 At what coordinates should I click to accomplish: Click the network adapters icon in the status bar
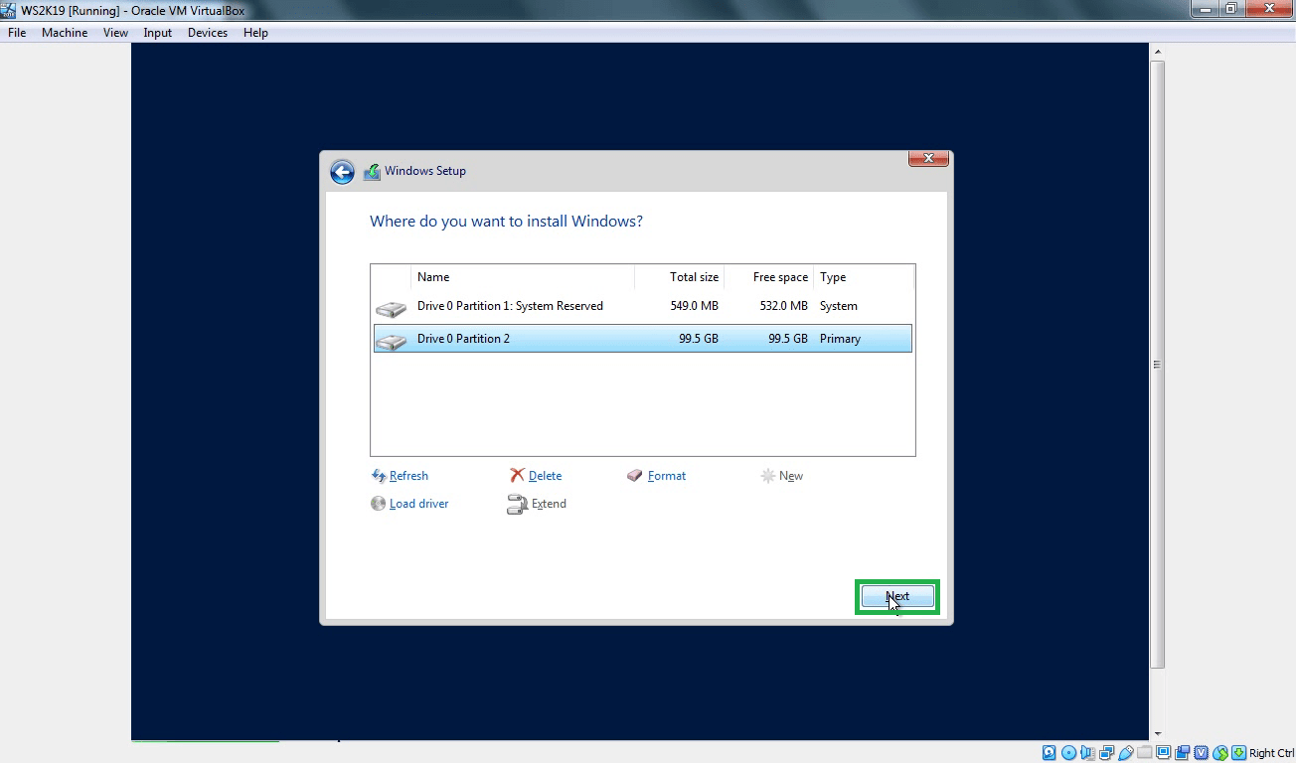pyautogui.click(x=1106, y=753)
